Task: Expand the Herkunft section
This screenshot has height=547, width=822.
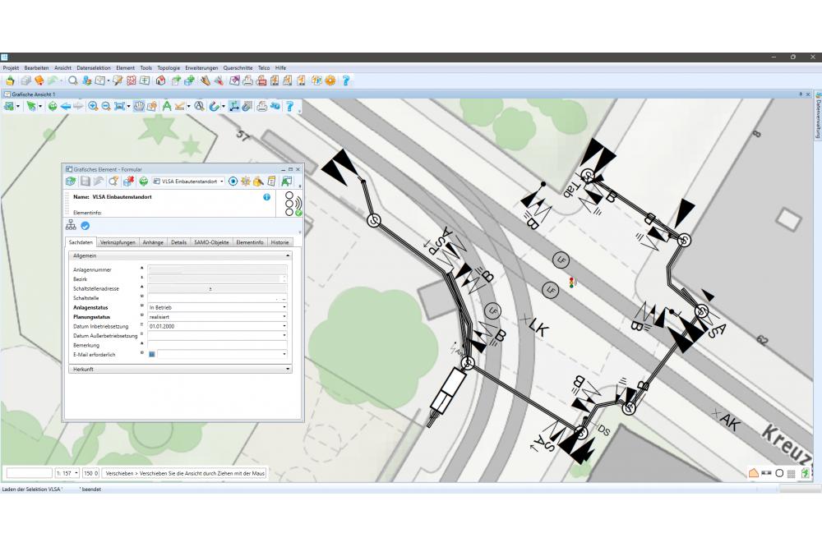Action: (x=287, y=370)
